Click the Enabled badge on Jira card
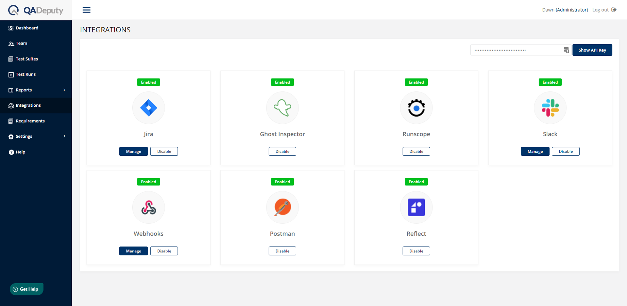 point(149,82)
